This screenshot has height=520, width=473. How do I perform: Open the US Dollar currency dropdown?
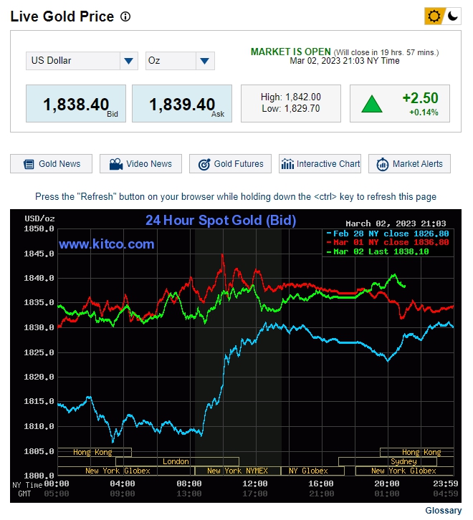[82, 61]
